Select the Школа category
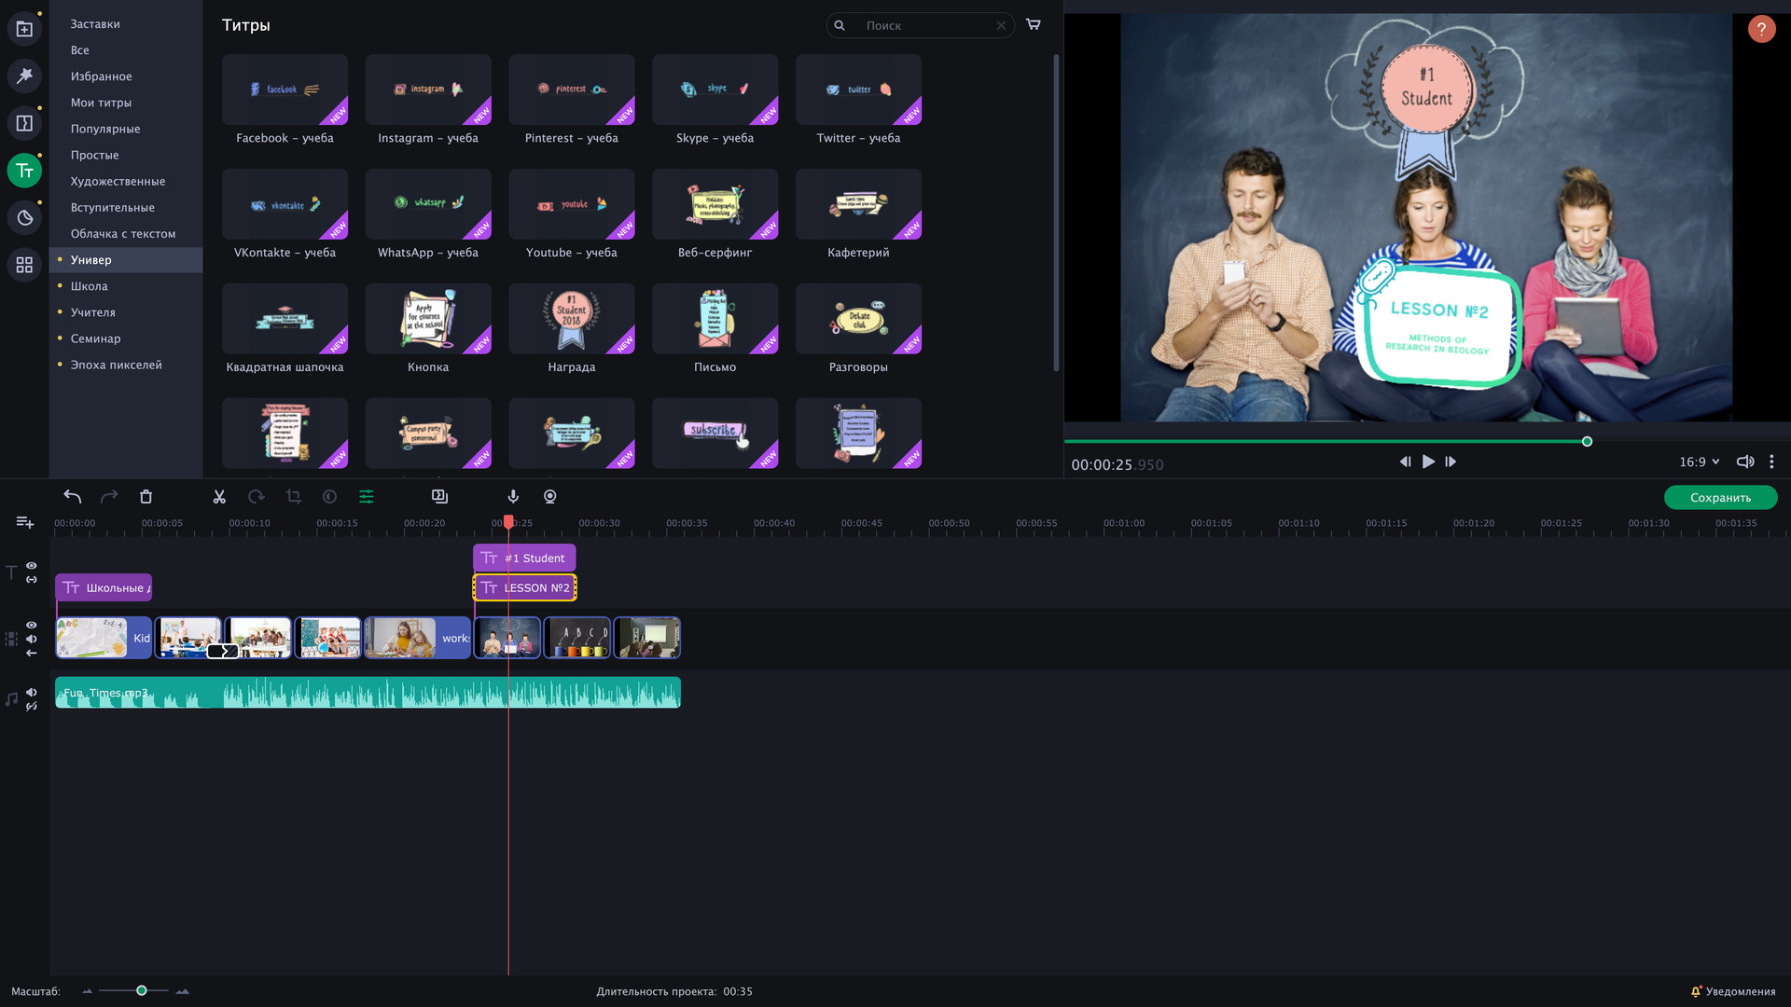The width and height of the screenshot is (1791, 1007). [90, 286]
